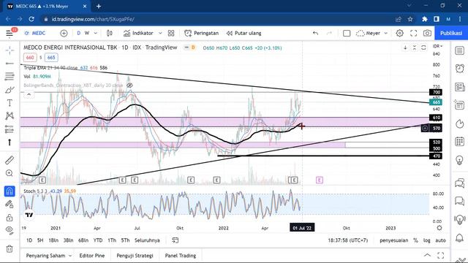Take a chart snapshot with camera
468x263 pixels.
point(427,33)
